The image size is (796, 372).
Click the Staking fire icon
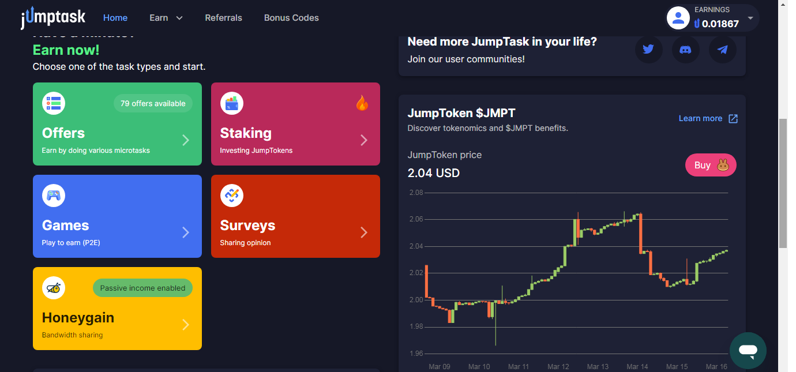(x=362, y=103)
